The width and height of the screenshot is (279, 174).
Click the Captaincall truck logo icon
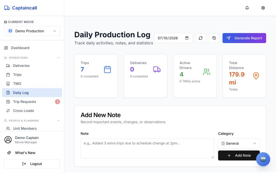click(x=7, y=8)
